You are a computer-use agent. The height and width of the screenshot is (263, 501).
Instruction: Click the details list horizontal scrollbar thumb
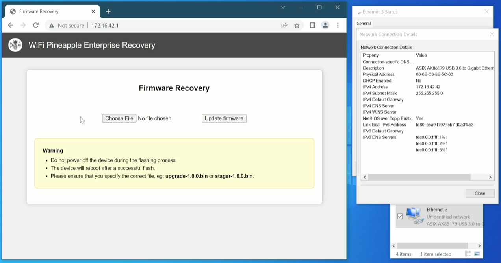[419, 177]
